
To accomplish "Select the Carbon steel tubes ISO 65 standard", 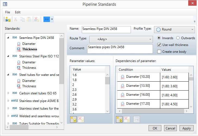I will pyautogui.click(x=38, y=93).
